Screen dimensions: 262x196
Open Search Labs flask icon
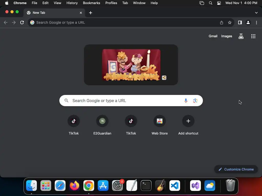[241, 36]
